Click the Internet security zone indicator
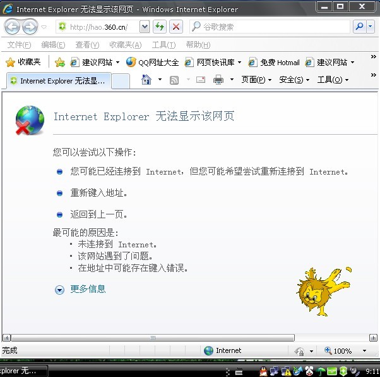Screen dimensions: 380x377 222,350
